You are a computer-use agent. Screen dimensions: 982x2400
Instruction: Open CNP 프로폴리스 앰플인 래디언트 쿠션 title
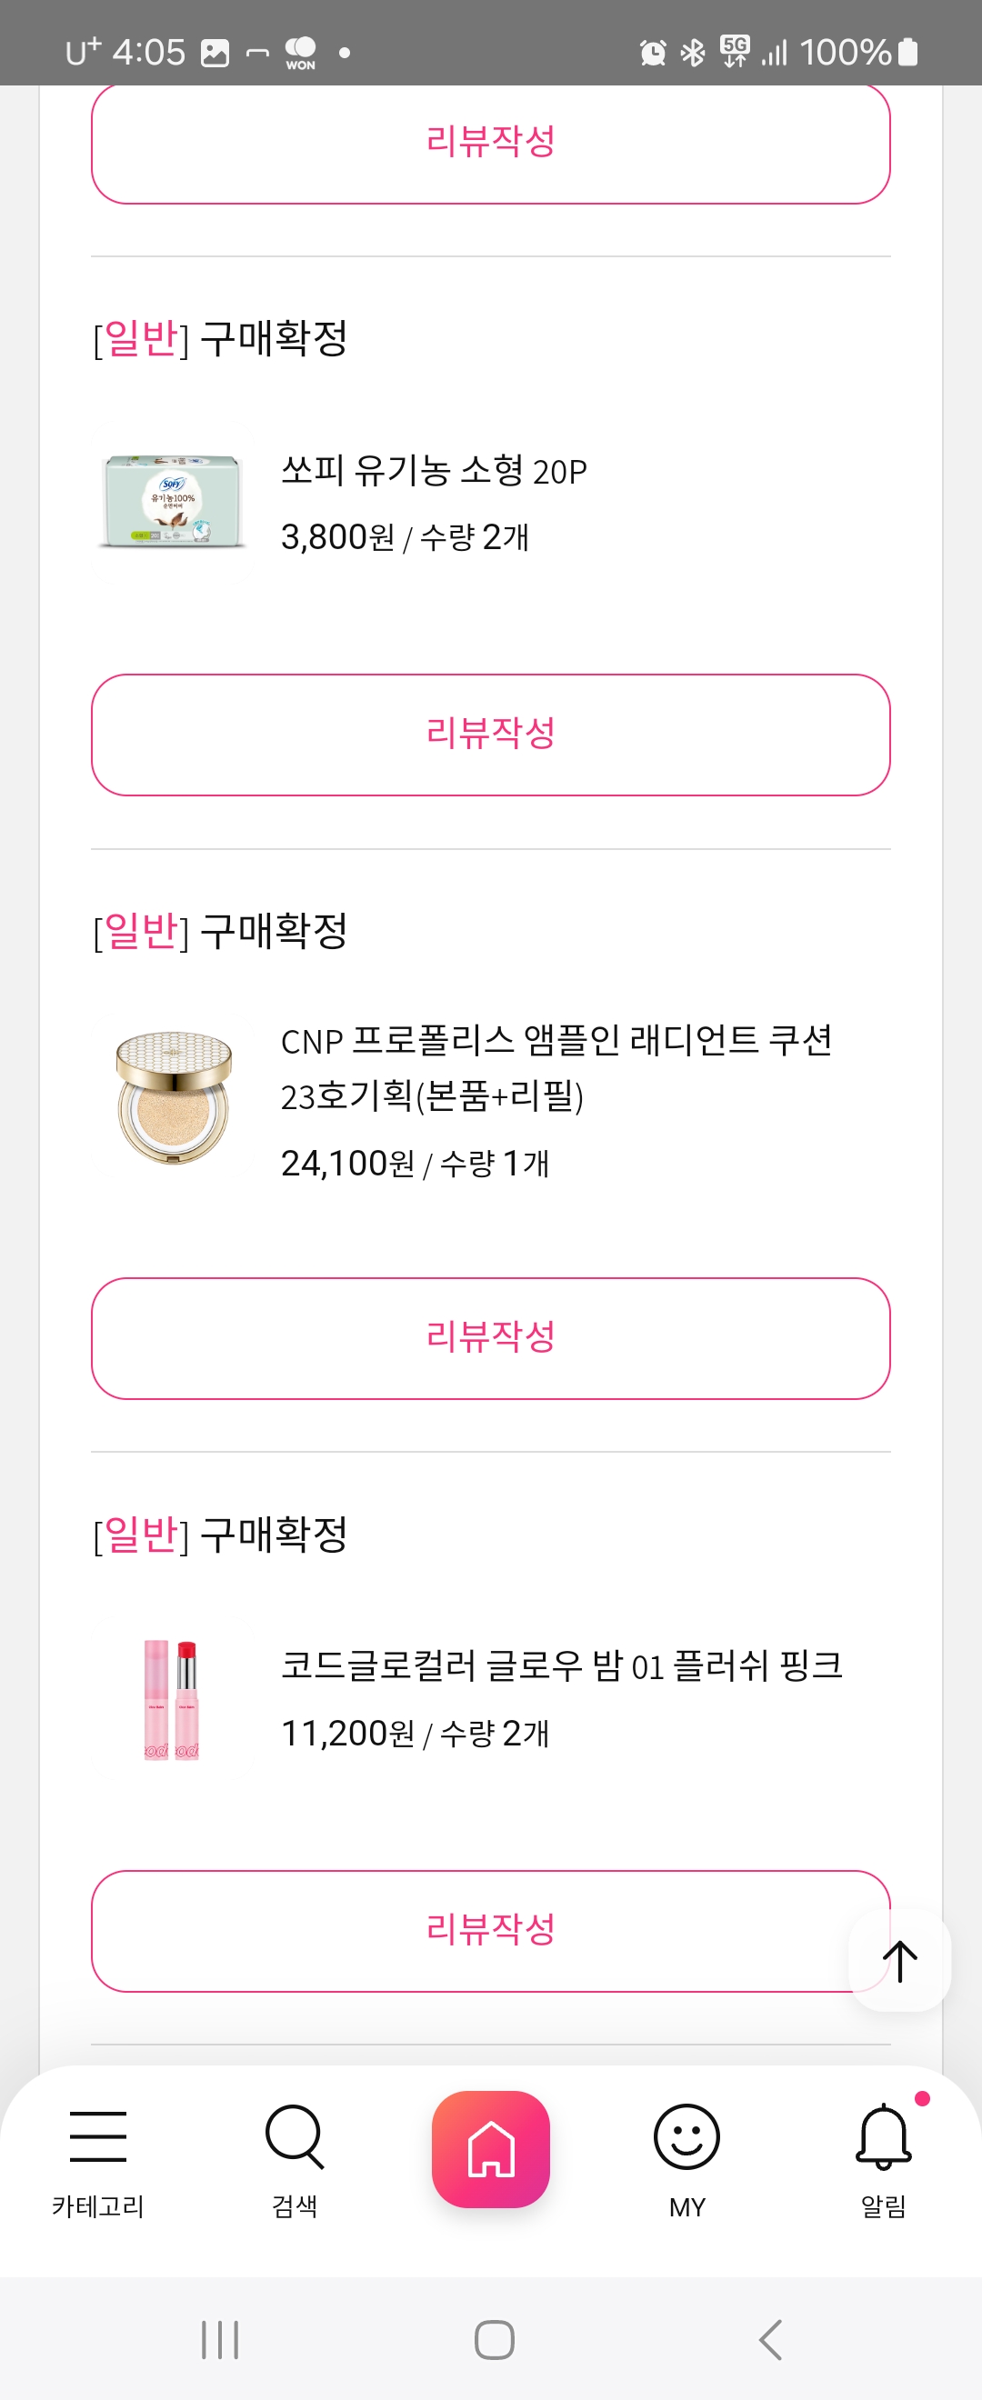(x=556, y=1067)
